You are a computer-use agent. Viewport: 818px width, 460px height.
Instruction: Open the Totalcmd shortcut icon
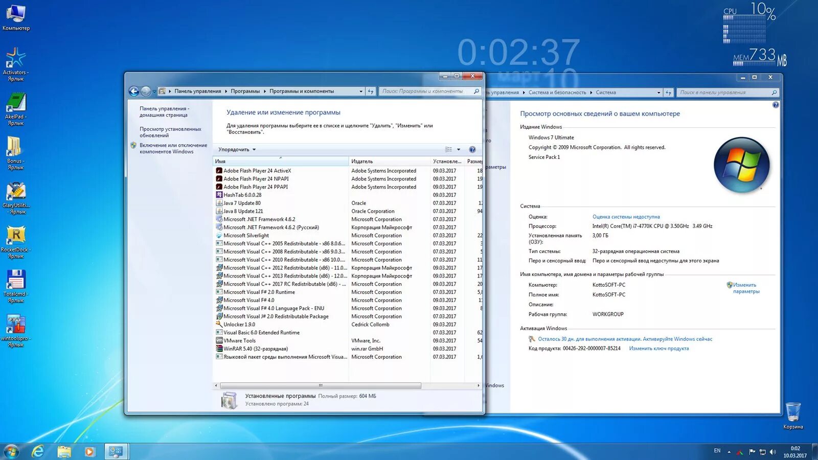point(16,286)
